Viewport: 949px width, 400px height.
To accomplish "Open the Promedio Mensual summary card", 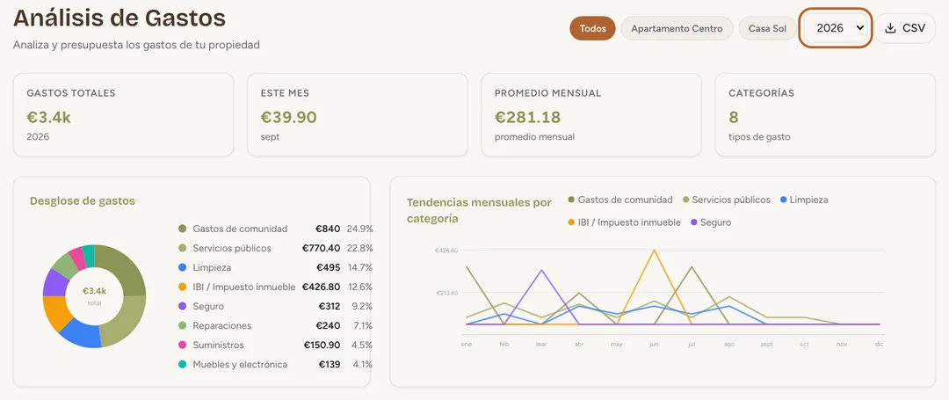I will tap(591, 115).
